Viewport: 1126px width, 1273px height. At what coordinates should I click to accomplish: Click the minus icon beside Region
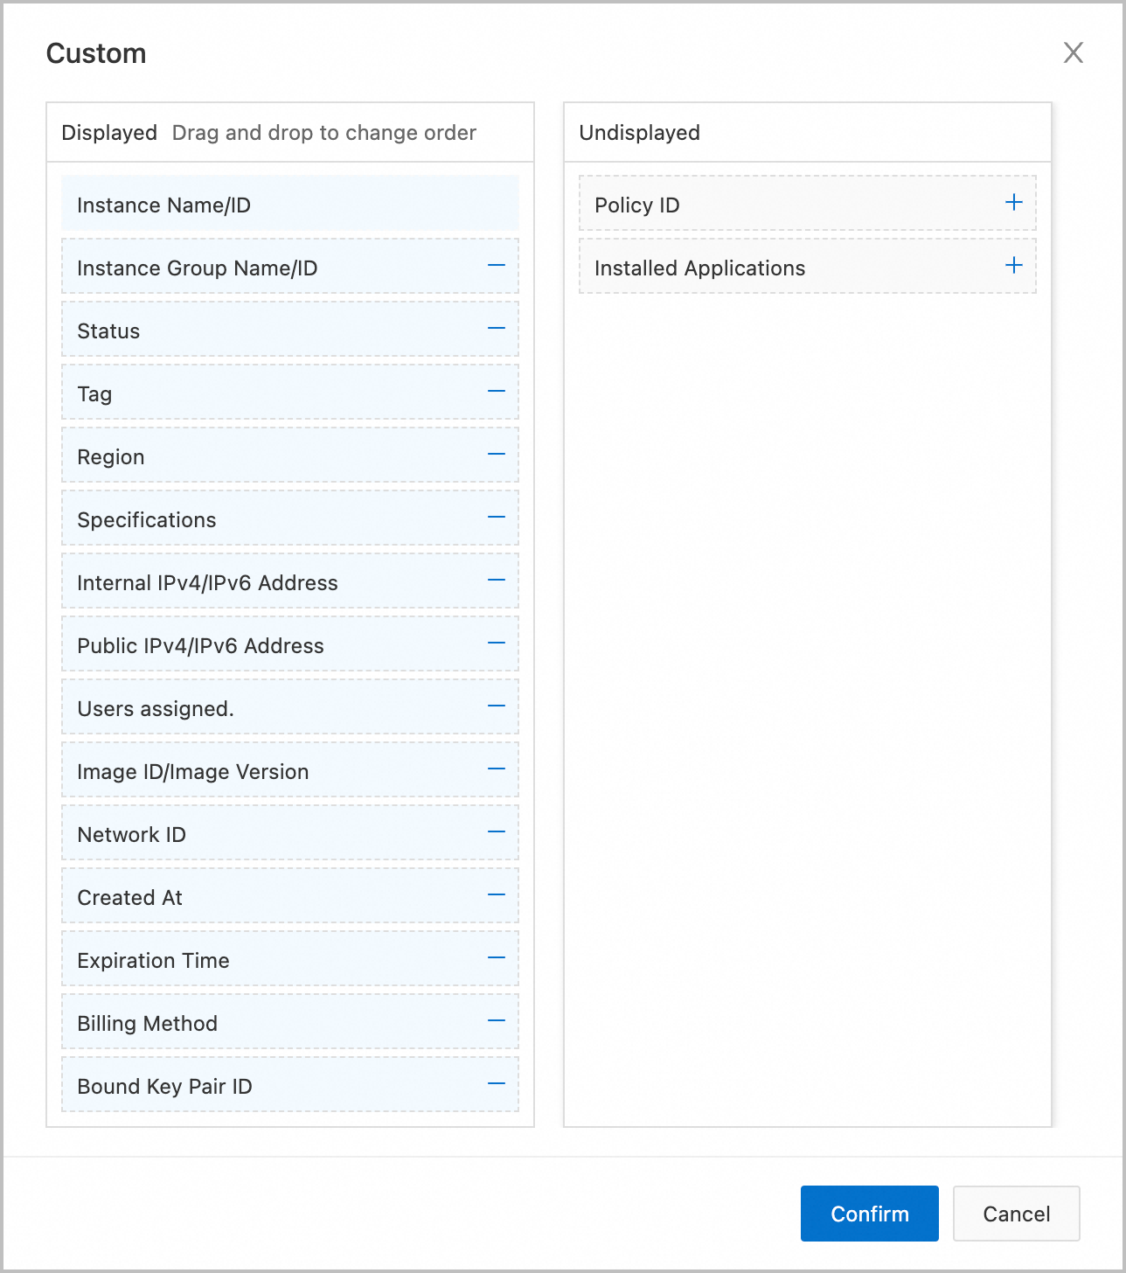[x=497, y=454]
